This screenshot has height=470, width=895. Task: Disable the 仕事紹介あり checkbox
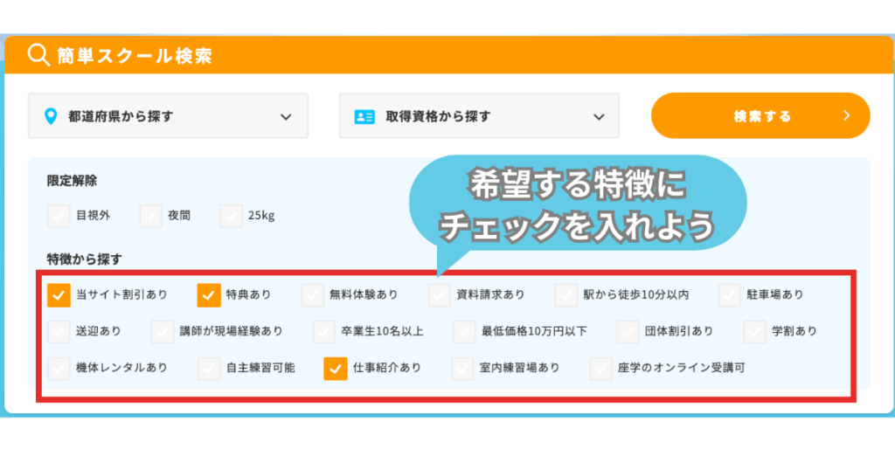[336, 369]
